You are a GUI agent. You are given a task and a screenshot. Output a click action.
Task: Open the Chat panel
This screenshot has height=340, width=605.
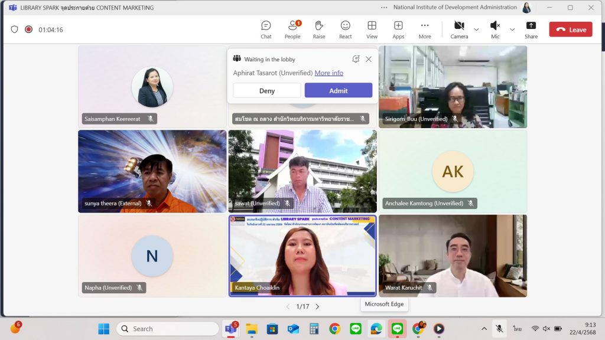(266, 30)
